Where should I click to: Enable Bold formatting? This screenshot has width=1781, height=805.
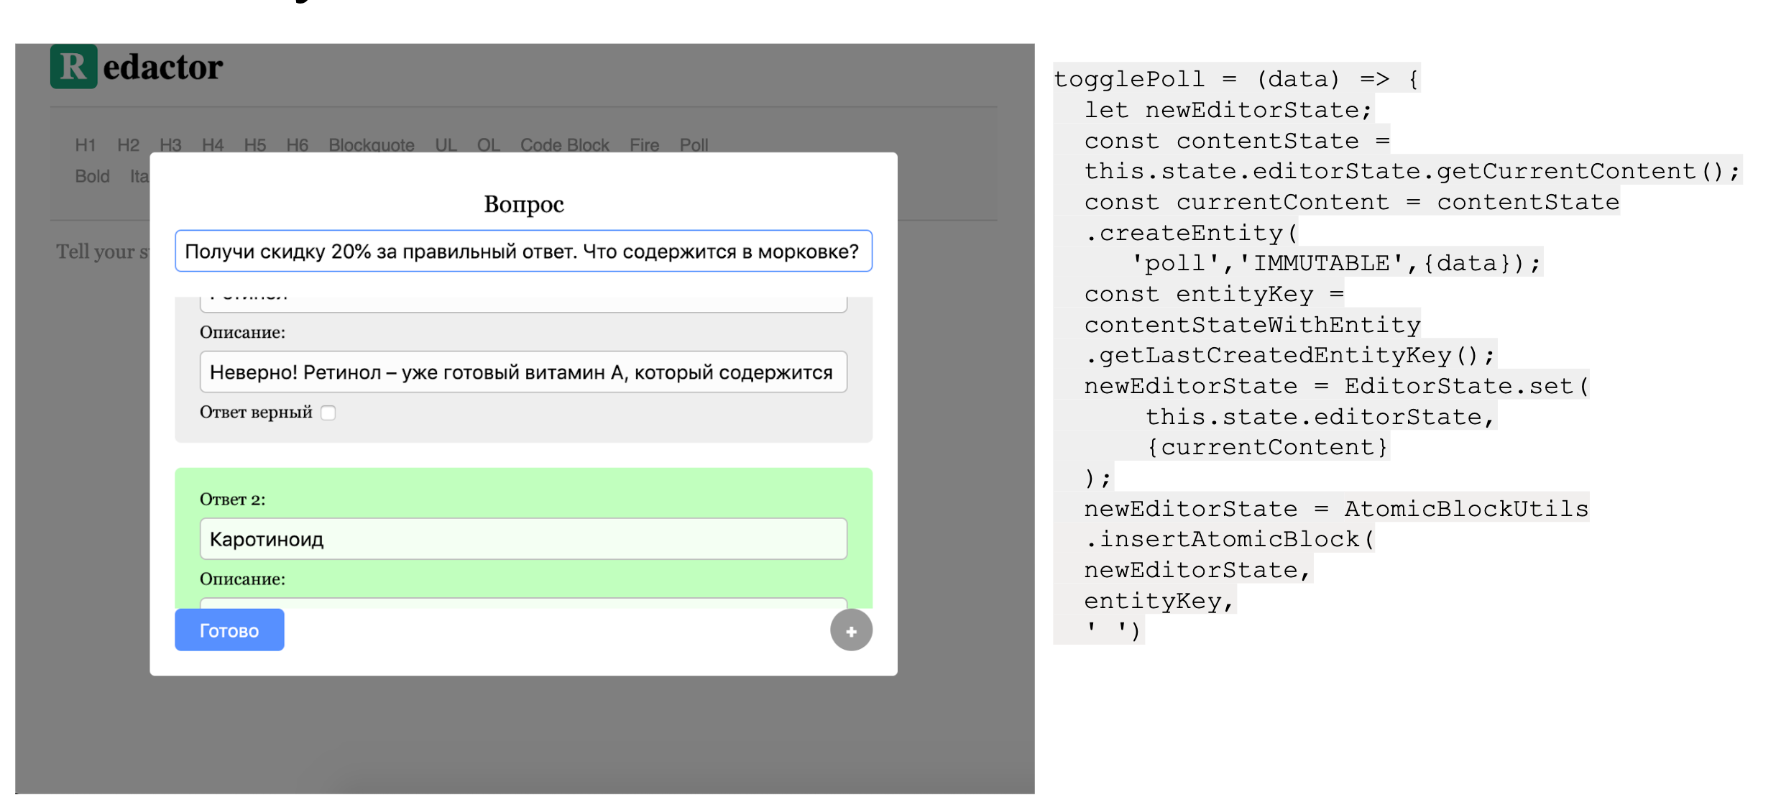[x=92, y=176]
